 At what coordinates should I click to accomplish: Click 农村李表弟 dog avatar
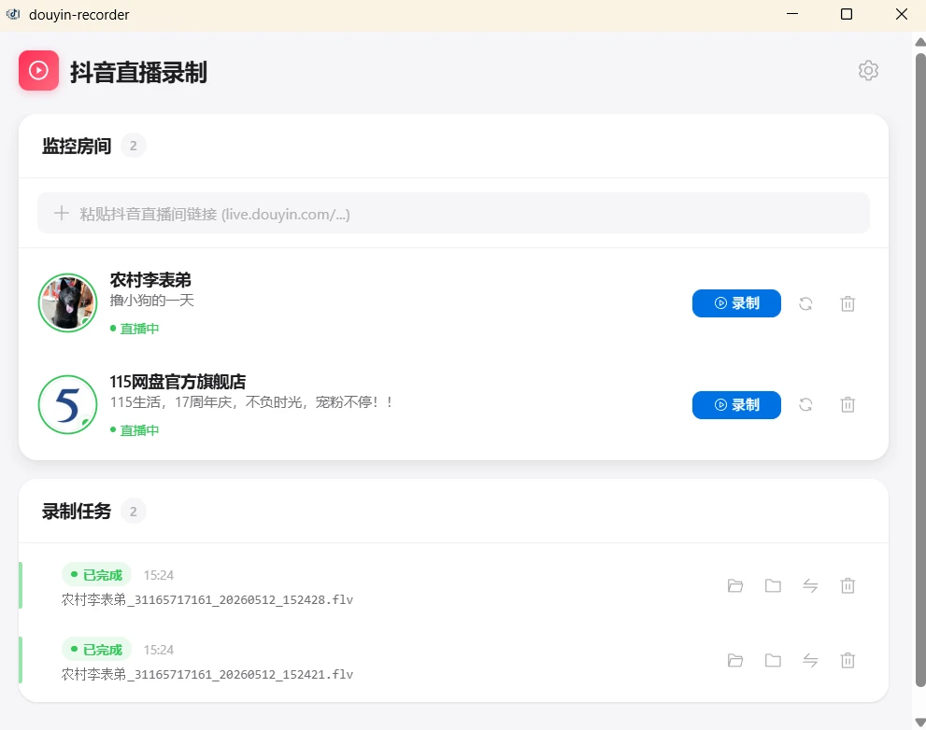point(68,302)
